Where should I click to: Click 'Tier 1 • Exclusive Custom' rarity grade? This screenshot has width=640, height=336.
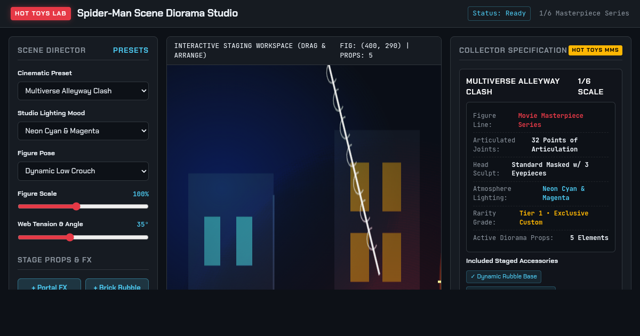tap(554, 218)
